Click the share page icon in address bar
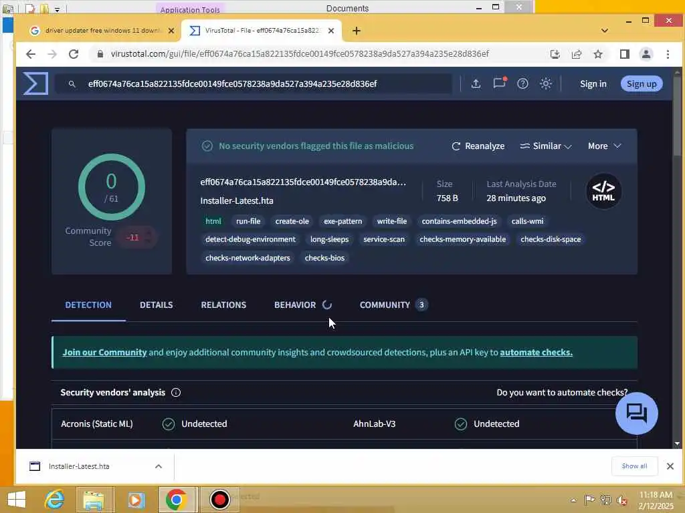This screenshot has height=513, width=685. 577,54
